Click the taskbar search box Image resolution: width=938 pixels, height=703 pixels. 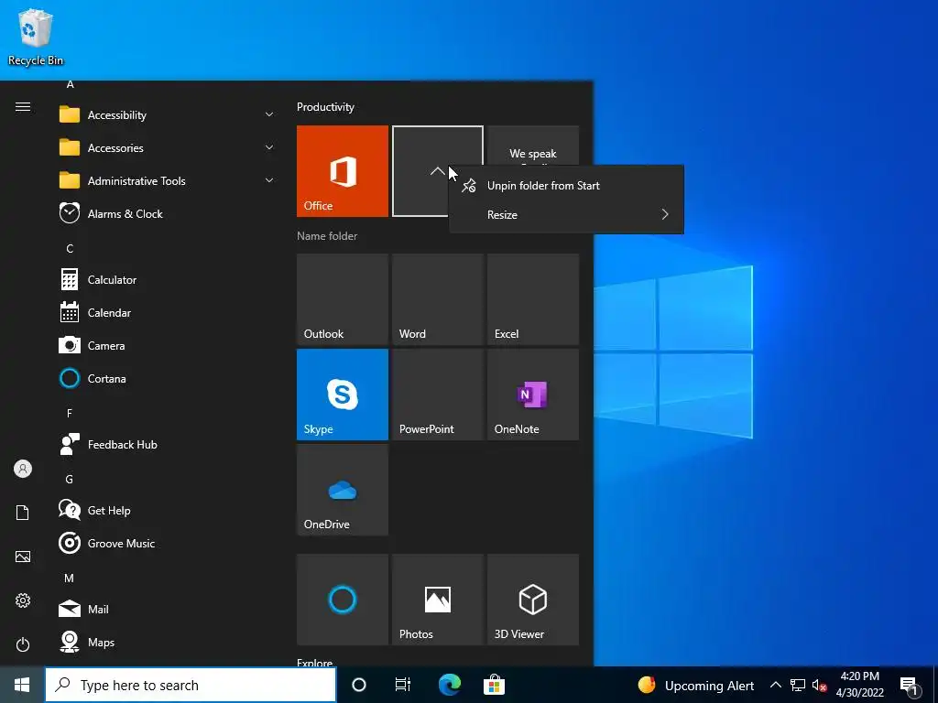[191, 685]
